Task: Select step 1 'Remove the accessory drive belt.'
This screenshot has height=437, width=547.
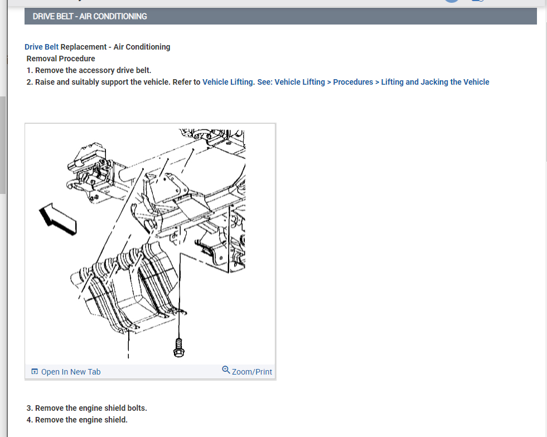Action: pyautogui.click(x=89, y=70)
